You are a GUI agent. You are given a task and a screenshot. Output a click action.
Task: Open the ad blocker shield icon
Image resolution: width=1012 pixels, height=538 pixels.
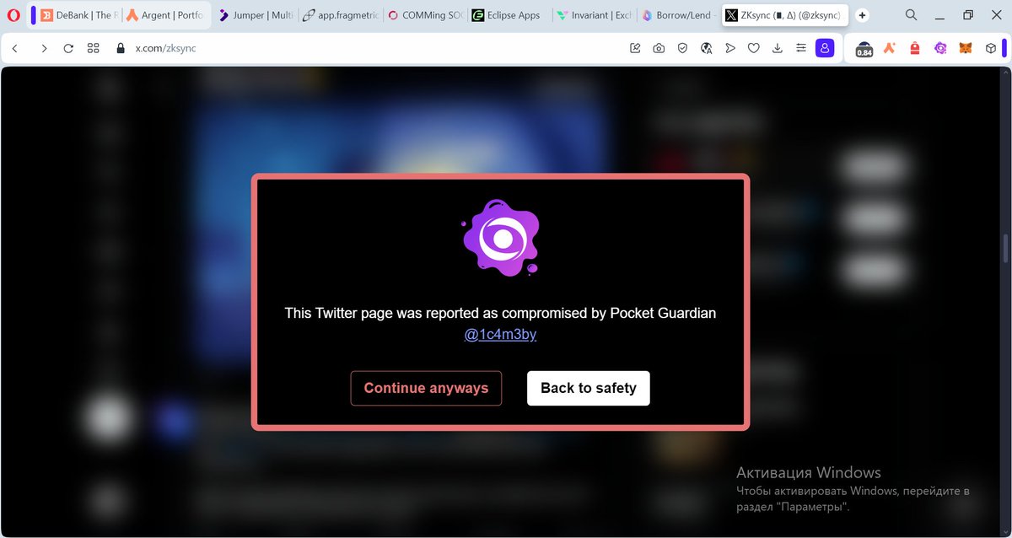click(682, 49)
